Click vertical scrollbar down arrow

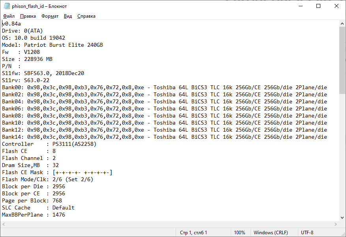tap(342, 218)
